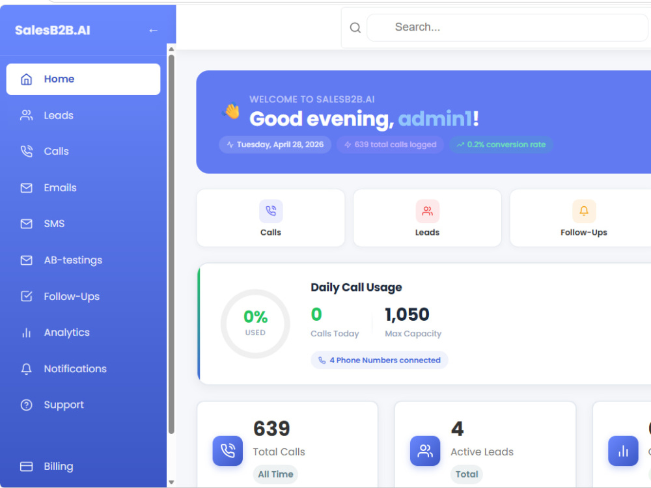The image size is (651, 488).
Task: Click the 4 Phone Numbers connected badge
Action: (x=379, y=360)
